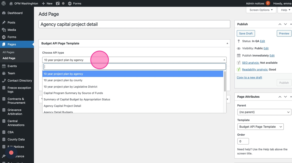
Task: Open Contact Directory phone icon
Action: (x=4, y=81)
